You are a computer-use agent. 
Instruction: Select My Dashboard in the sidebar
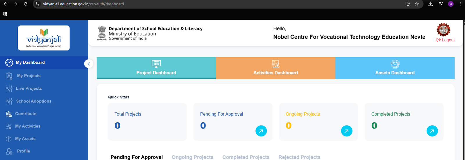point(44,62)
